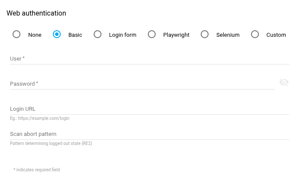297x180 pixels.
Task: Focus the User input field
Action: tap(149, 58)
